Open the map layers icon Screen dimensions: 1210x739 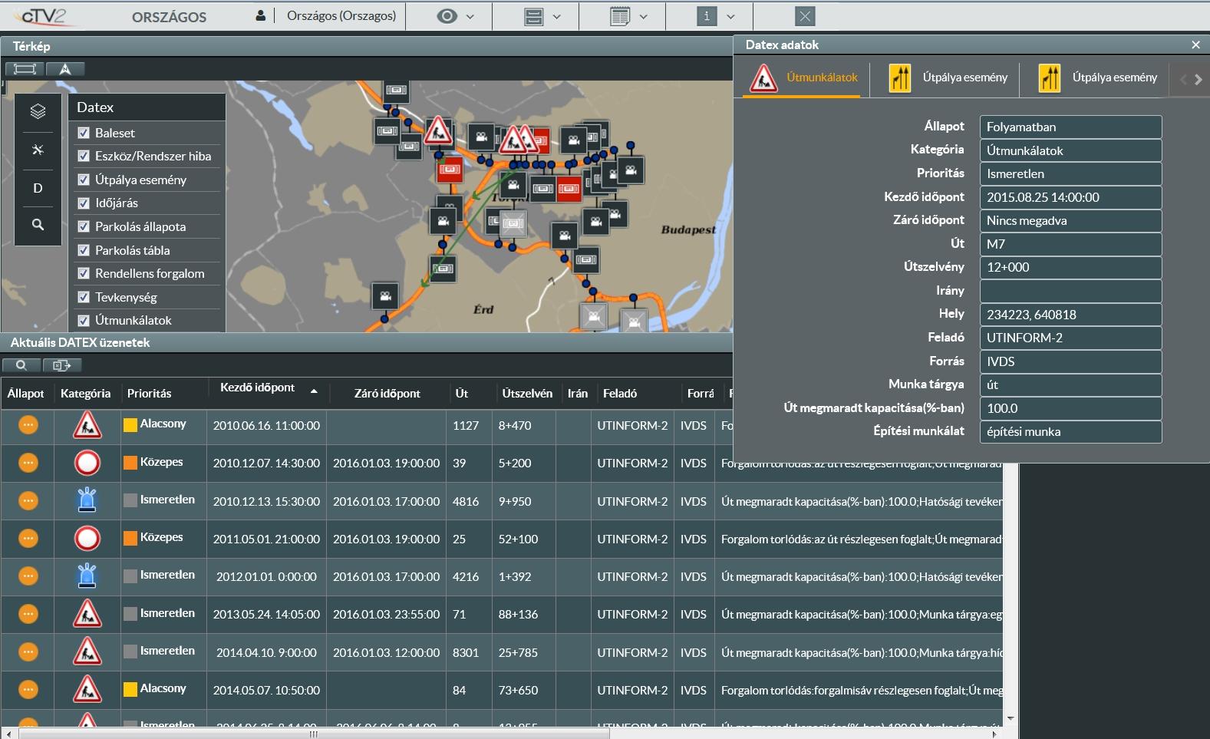[x=38, y=111]
